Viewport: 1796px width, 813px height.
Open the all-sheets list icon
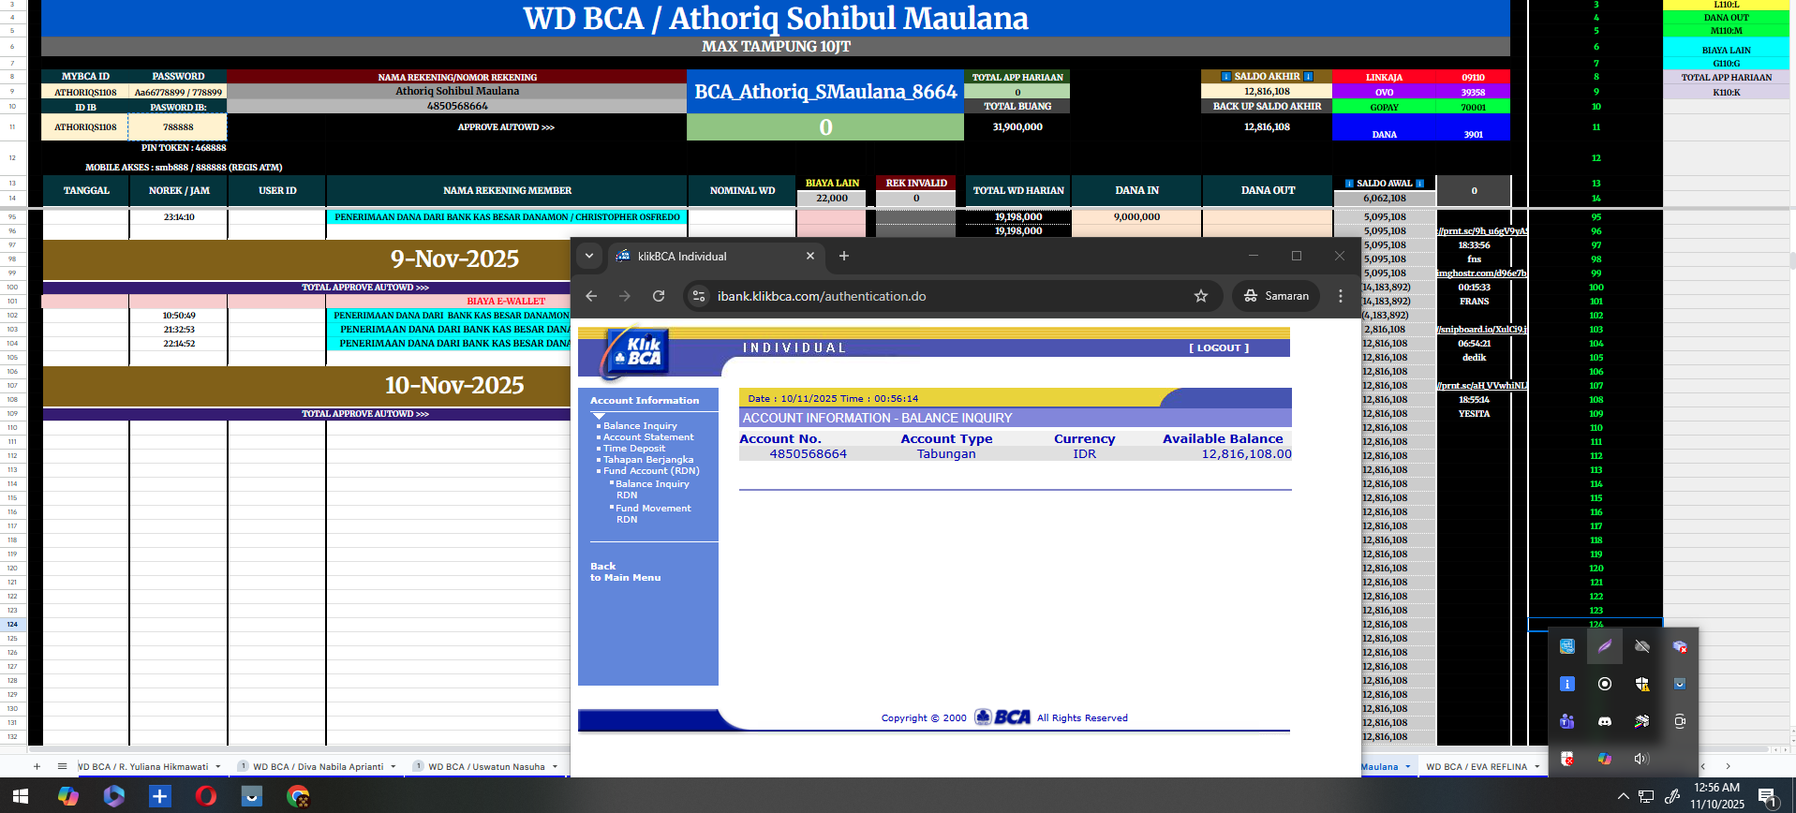pyautogui.click(x=62, y=766)
